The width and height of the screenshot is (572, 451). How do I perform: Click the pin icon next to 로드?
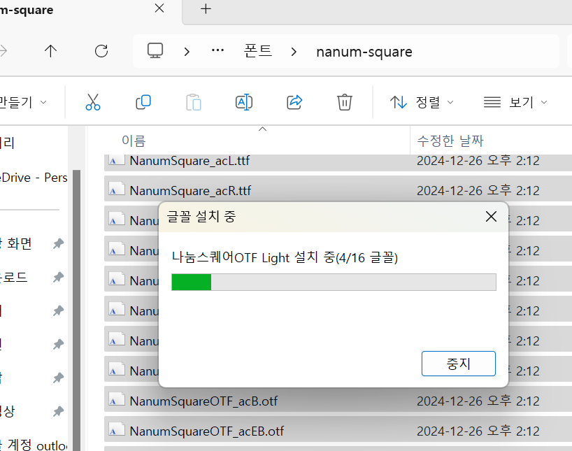58,278
